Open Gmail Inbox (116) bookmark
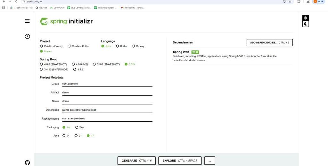The width and height of the screenshot is (328, 166). [133, 8]
